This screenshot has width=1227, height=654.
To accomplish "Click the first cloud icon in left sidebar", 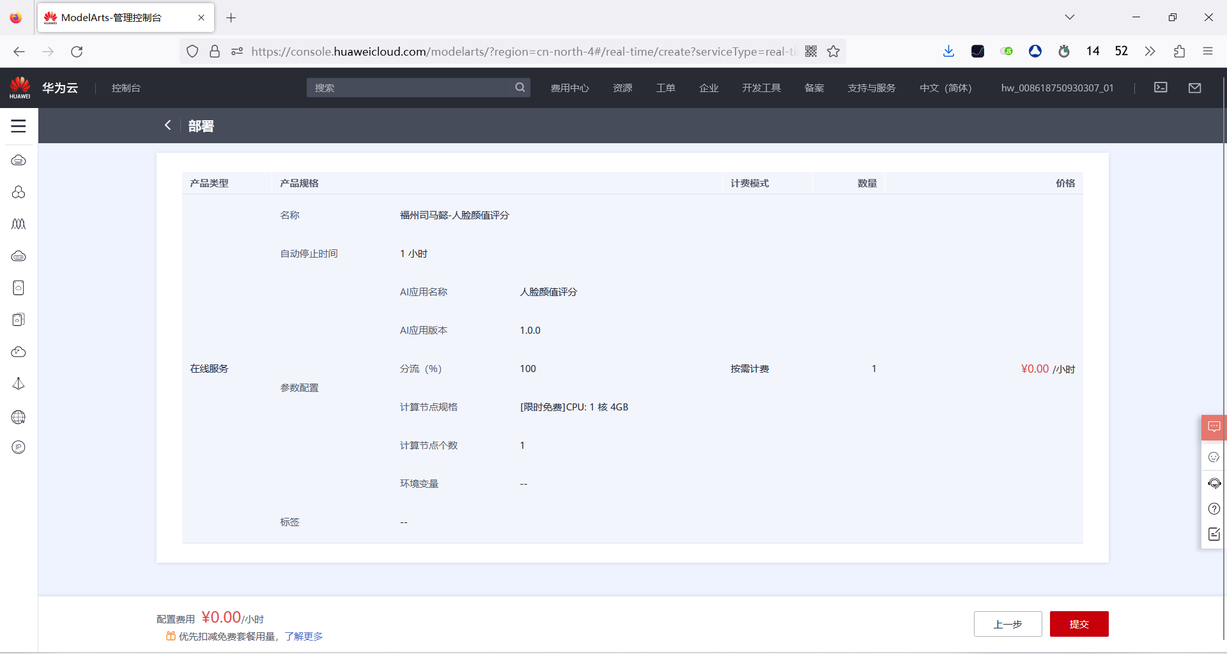I will click(19, 160).
